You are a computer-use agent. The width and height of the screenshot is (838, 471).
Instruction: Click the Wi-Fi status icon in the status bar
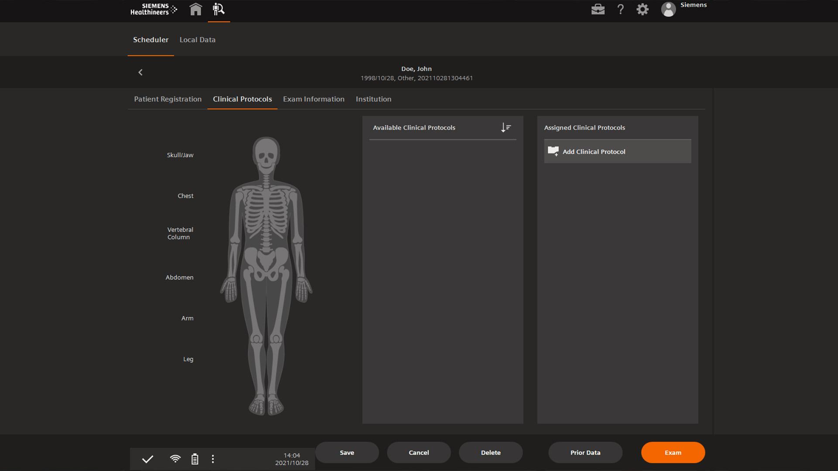pos(175,459)
